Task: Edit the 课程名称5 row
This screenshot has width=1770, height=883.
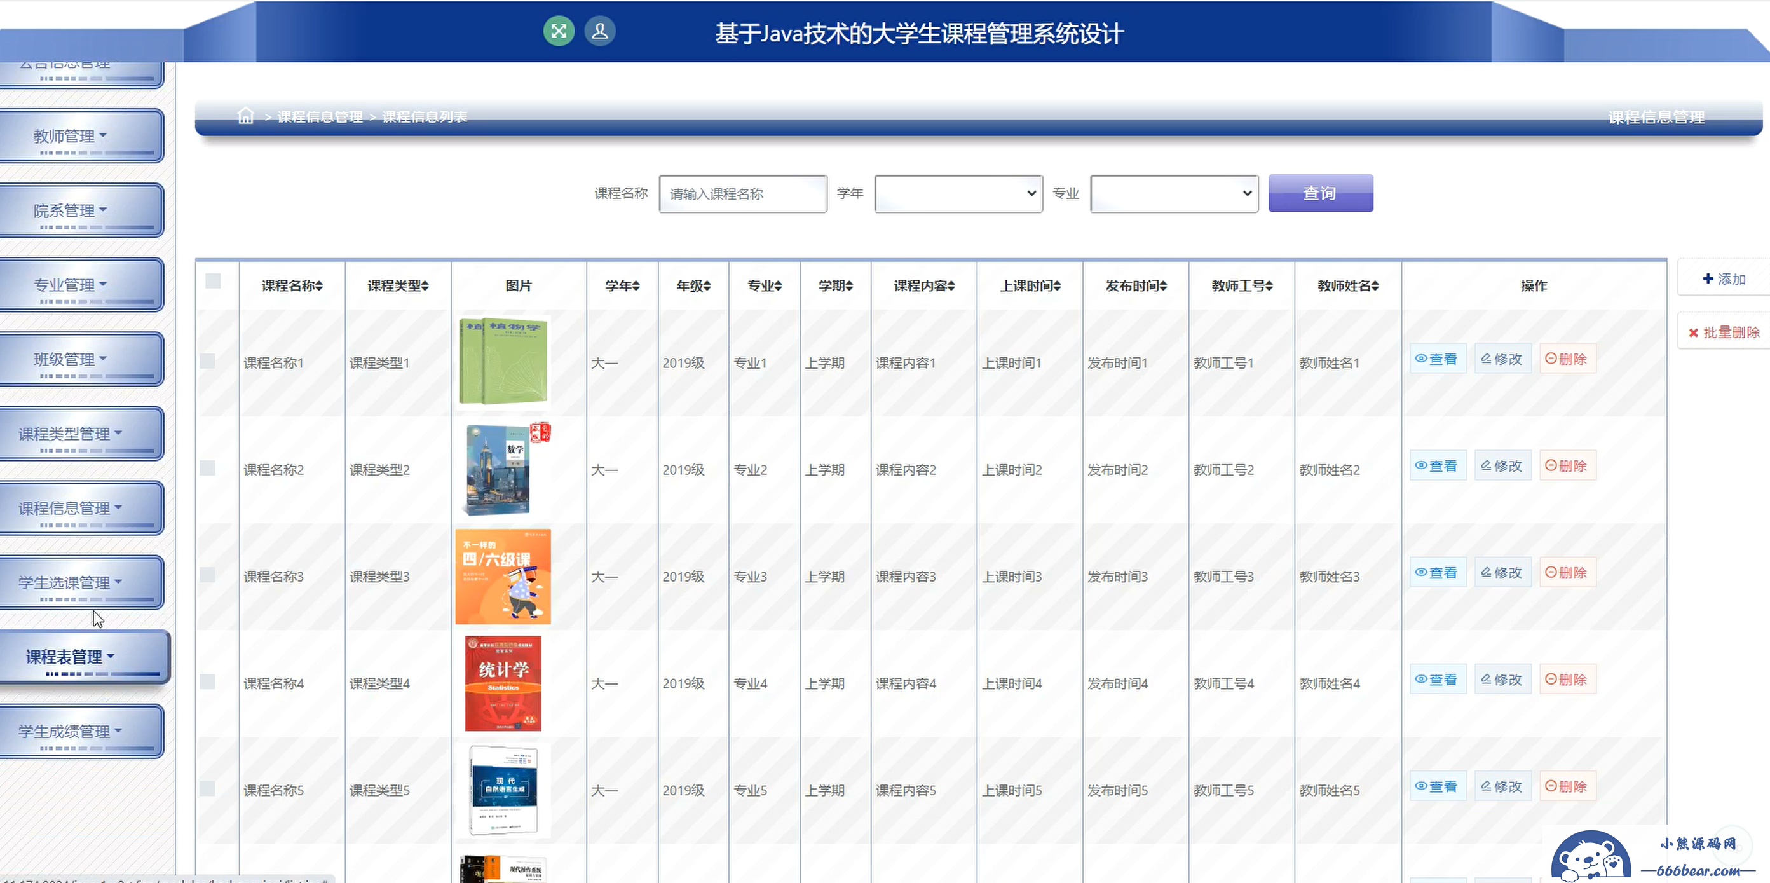Action: (1502, 786)
